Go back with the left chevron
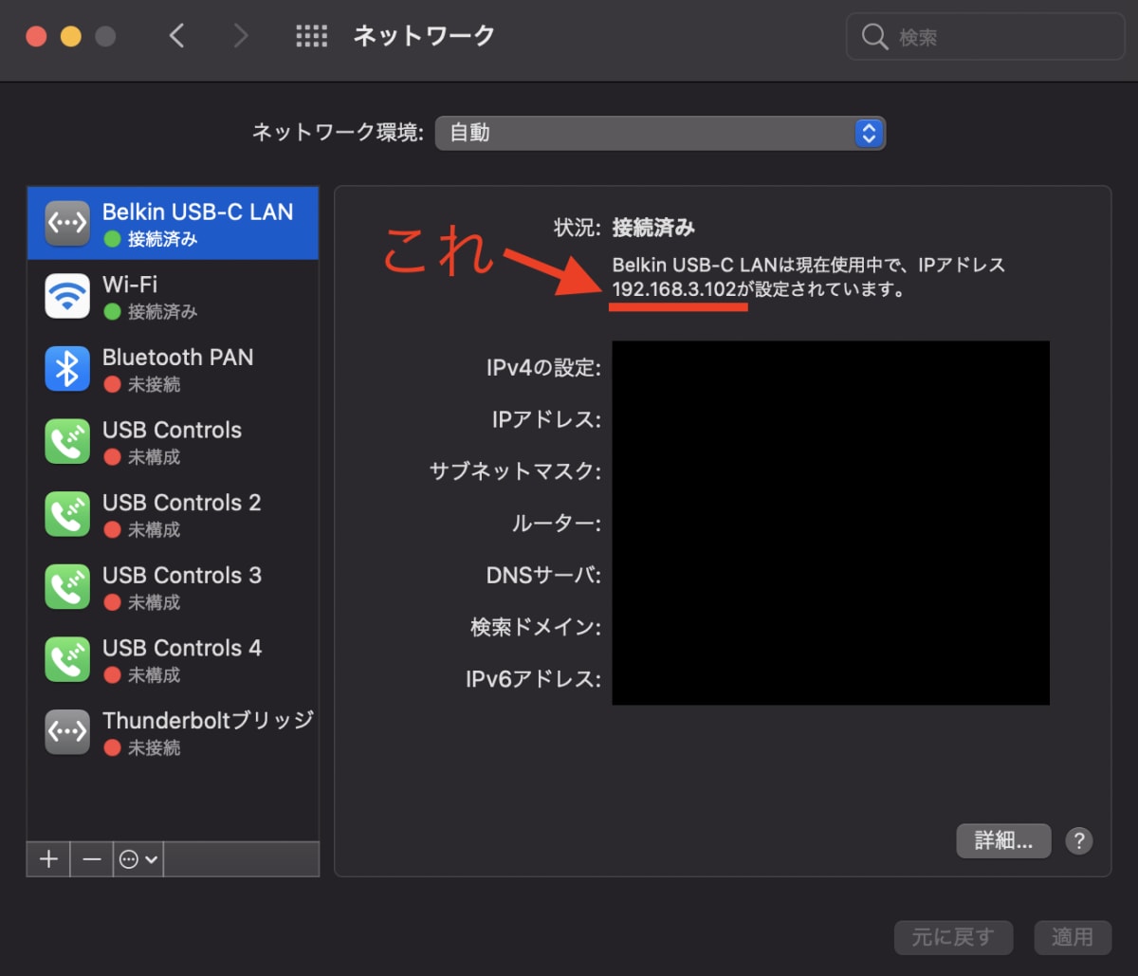Screen dimensions: 1138x976 (x=176, y=36)
